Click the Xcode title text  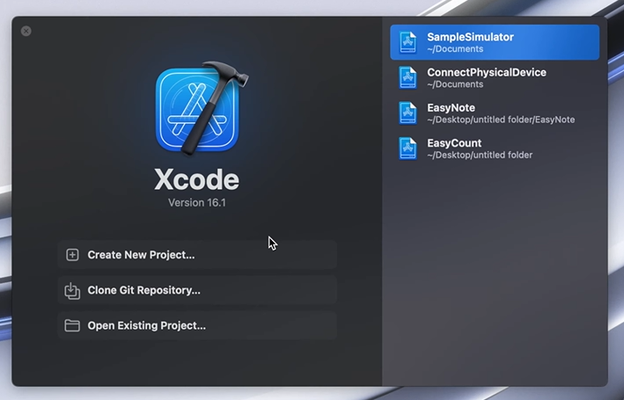click(197, 179)
